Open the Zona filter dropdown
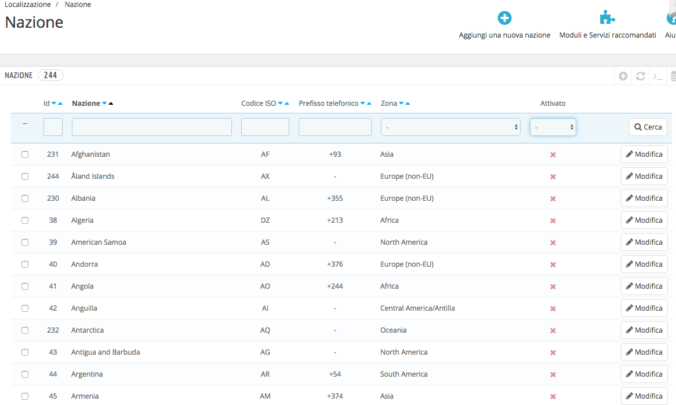The image size is (676, 405). [x=450, y=127]
